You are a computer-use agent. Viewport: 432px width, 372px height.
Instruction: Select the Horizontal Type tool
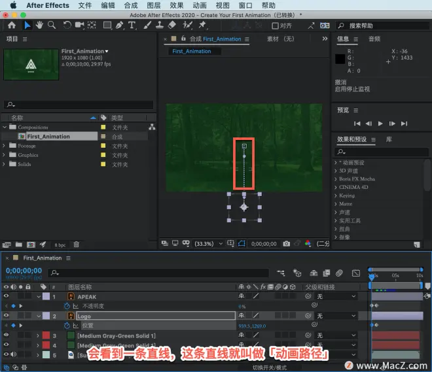pyautogui.click(x=132, y=25)
